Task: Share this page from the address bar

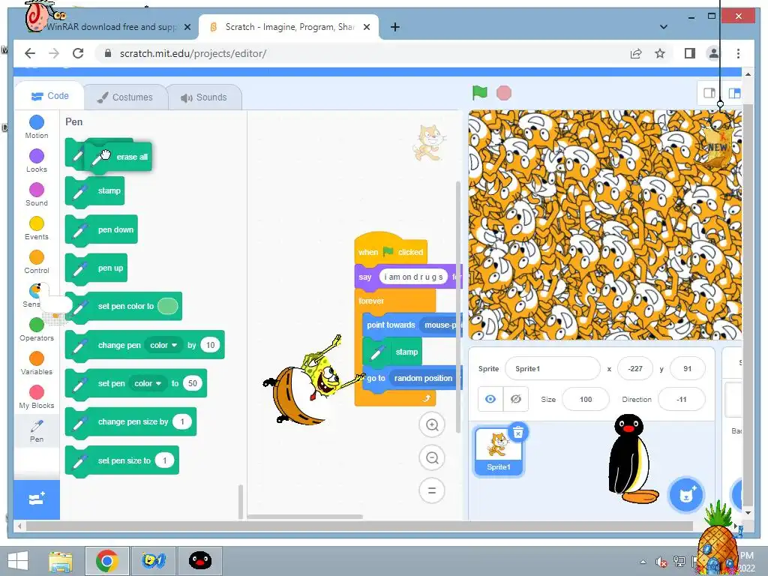Action: point(636,53)
